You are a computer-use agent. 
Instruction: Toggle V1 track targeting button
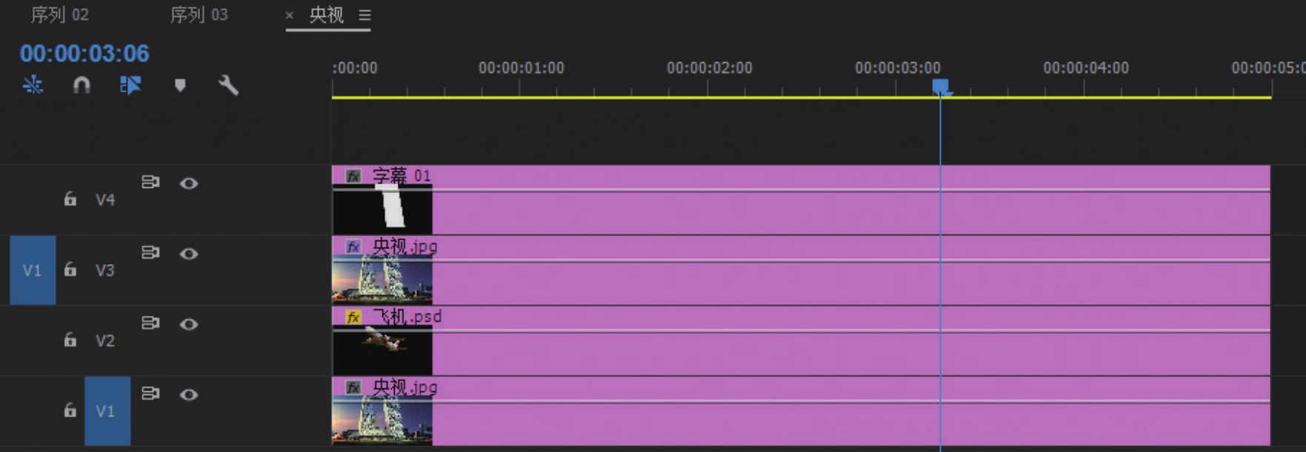107,411
